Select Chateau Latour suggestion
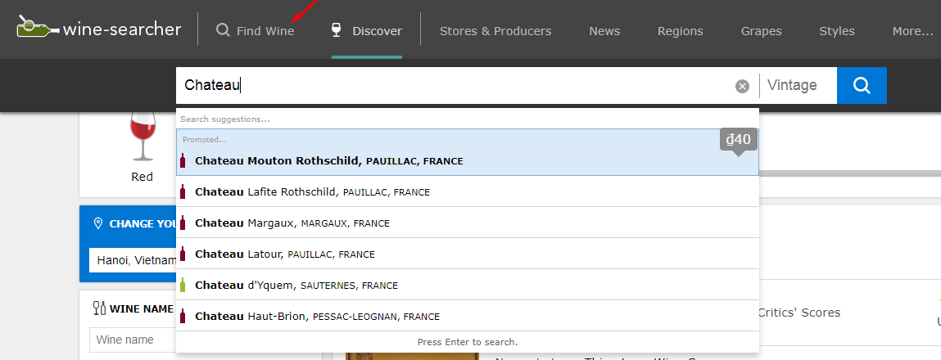 468,254
